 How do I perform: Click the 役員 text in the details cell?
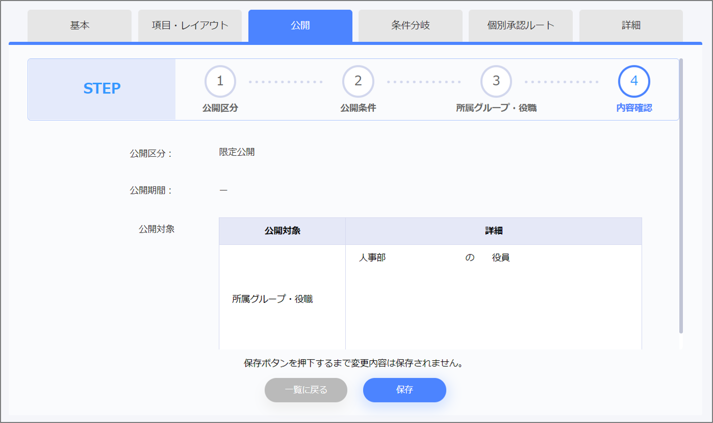[x=501, y=258]
